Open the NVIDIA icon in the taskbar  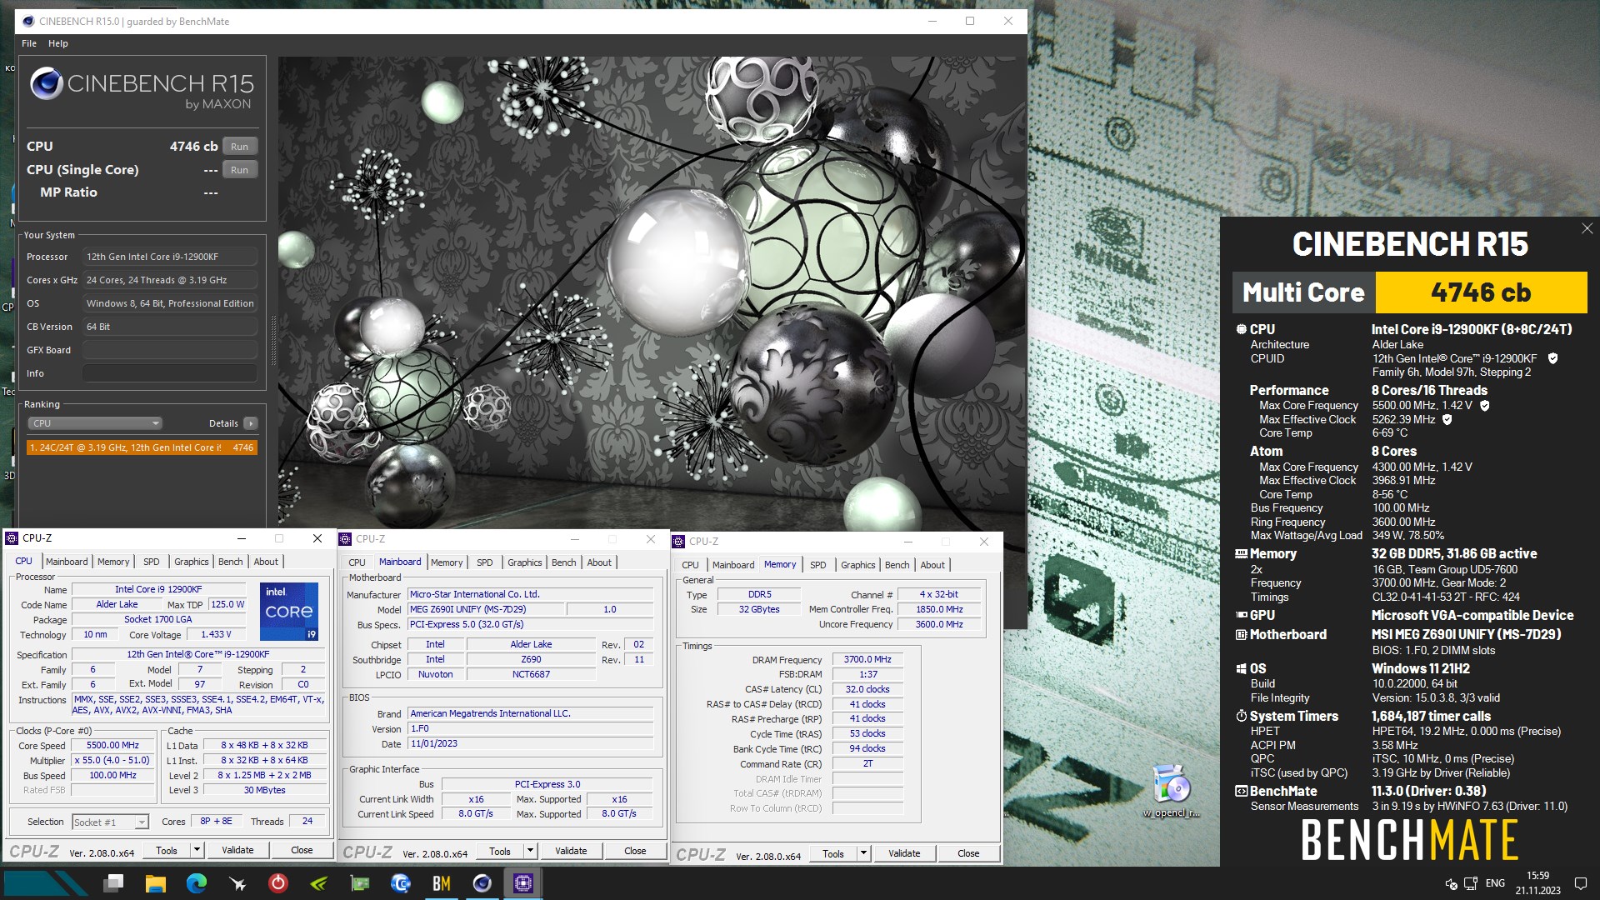pyautogui.click(x=319, y=882)
